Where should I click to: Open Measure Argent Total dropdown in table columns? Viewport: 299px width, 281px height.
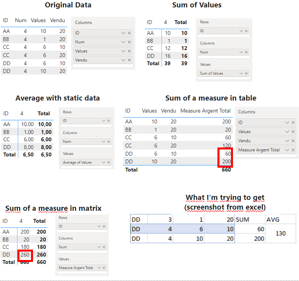(287, 150)
